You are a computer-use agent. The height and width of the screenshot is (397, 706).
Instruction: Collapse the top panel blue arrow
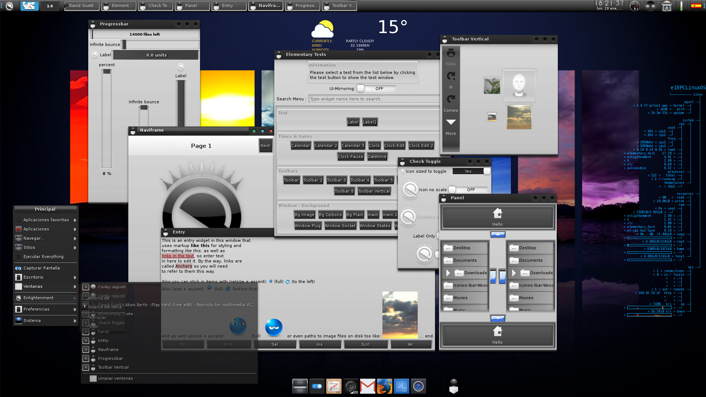click(x=498, y=235)
